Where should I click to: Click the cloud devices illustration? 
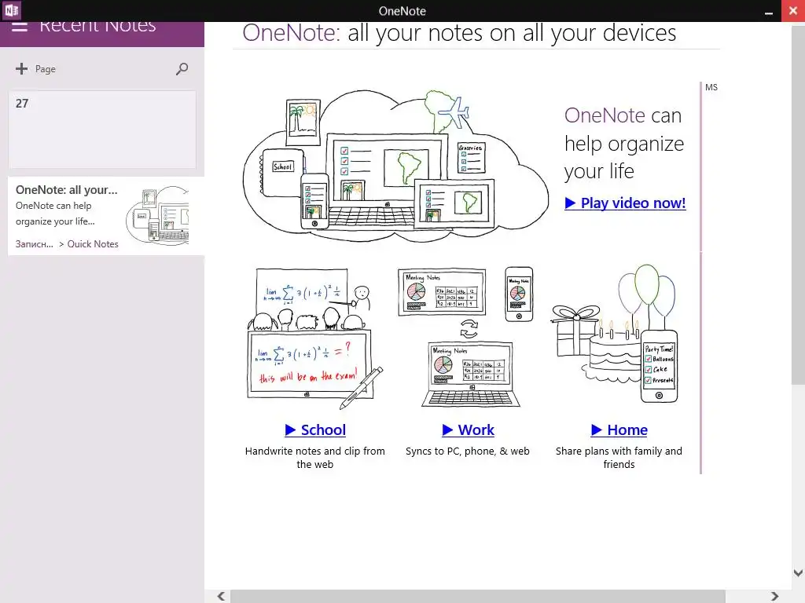395,165
